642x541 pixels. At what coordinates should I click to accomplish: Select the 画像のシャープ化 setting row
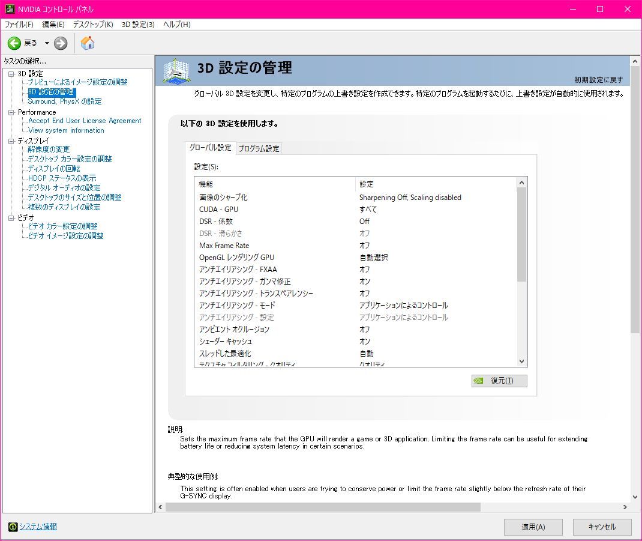[355, 198]
